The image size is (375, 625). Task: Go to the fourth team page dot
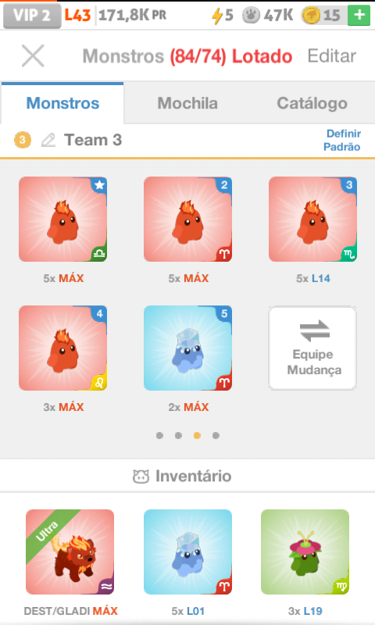coord(216,435)
